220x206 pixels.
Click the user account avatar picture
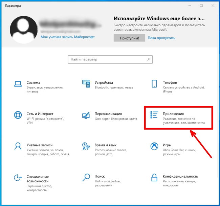24,30
